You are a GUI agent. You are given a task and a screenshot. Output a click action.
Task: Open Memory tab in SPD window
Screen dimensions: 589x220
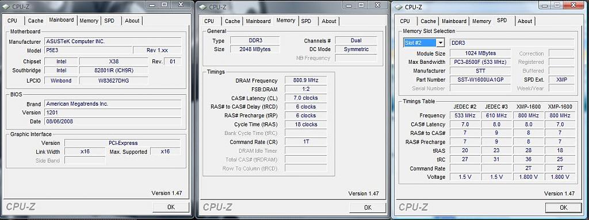[x=481, y=21]
